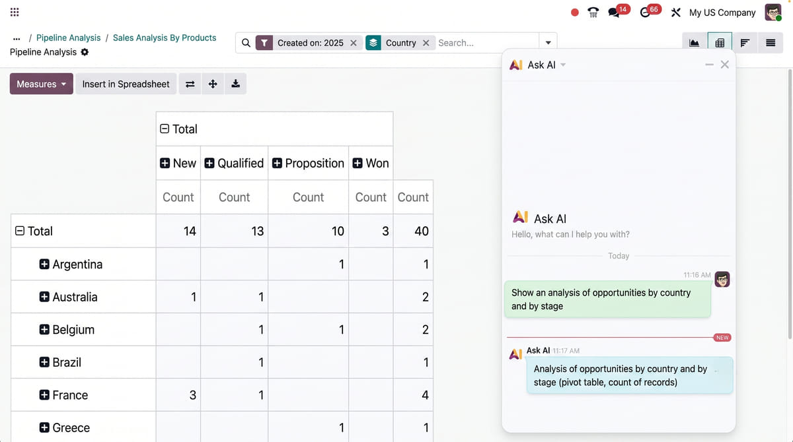Click Insert in Spreadsheet button

pyautogui.click(x=126, y=84)
